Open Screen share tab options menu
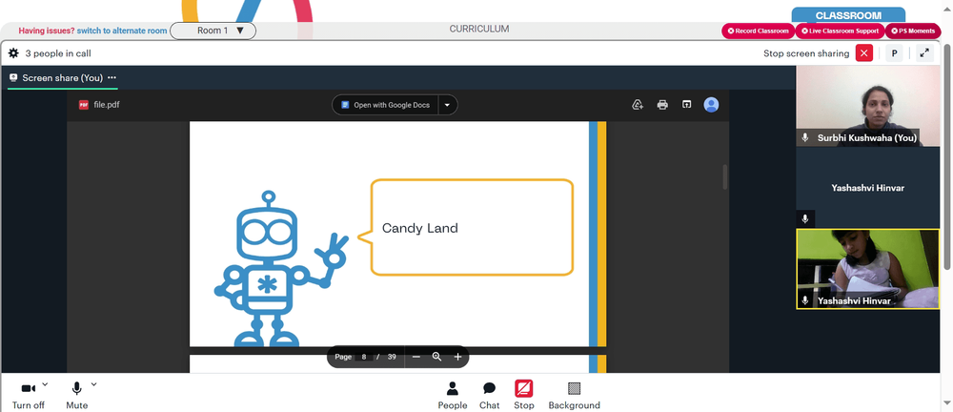The image size is (953, 412). [x=112, y=78]
